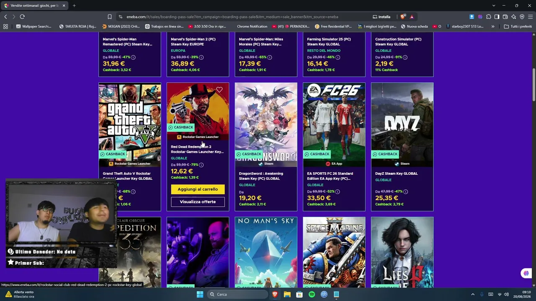Toggle the browser sidebar panel icon
This screenshot has width=536, height=301.
497,17
